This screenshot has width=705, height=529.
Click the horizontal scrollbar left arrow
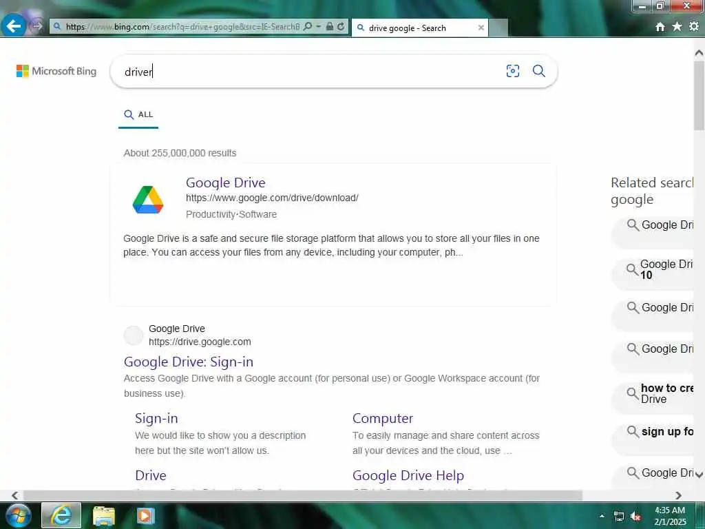tap(15, 495)
